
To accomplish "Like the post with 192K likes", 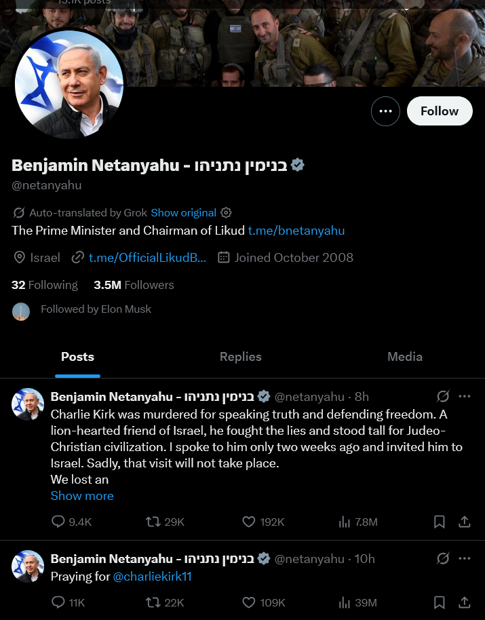I will coord(249,522).
